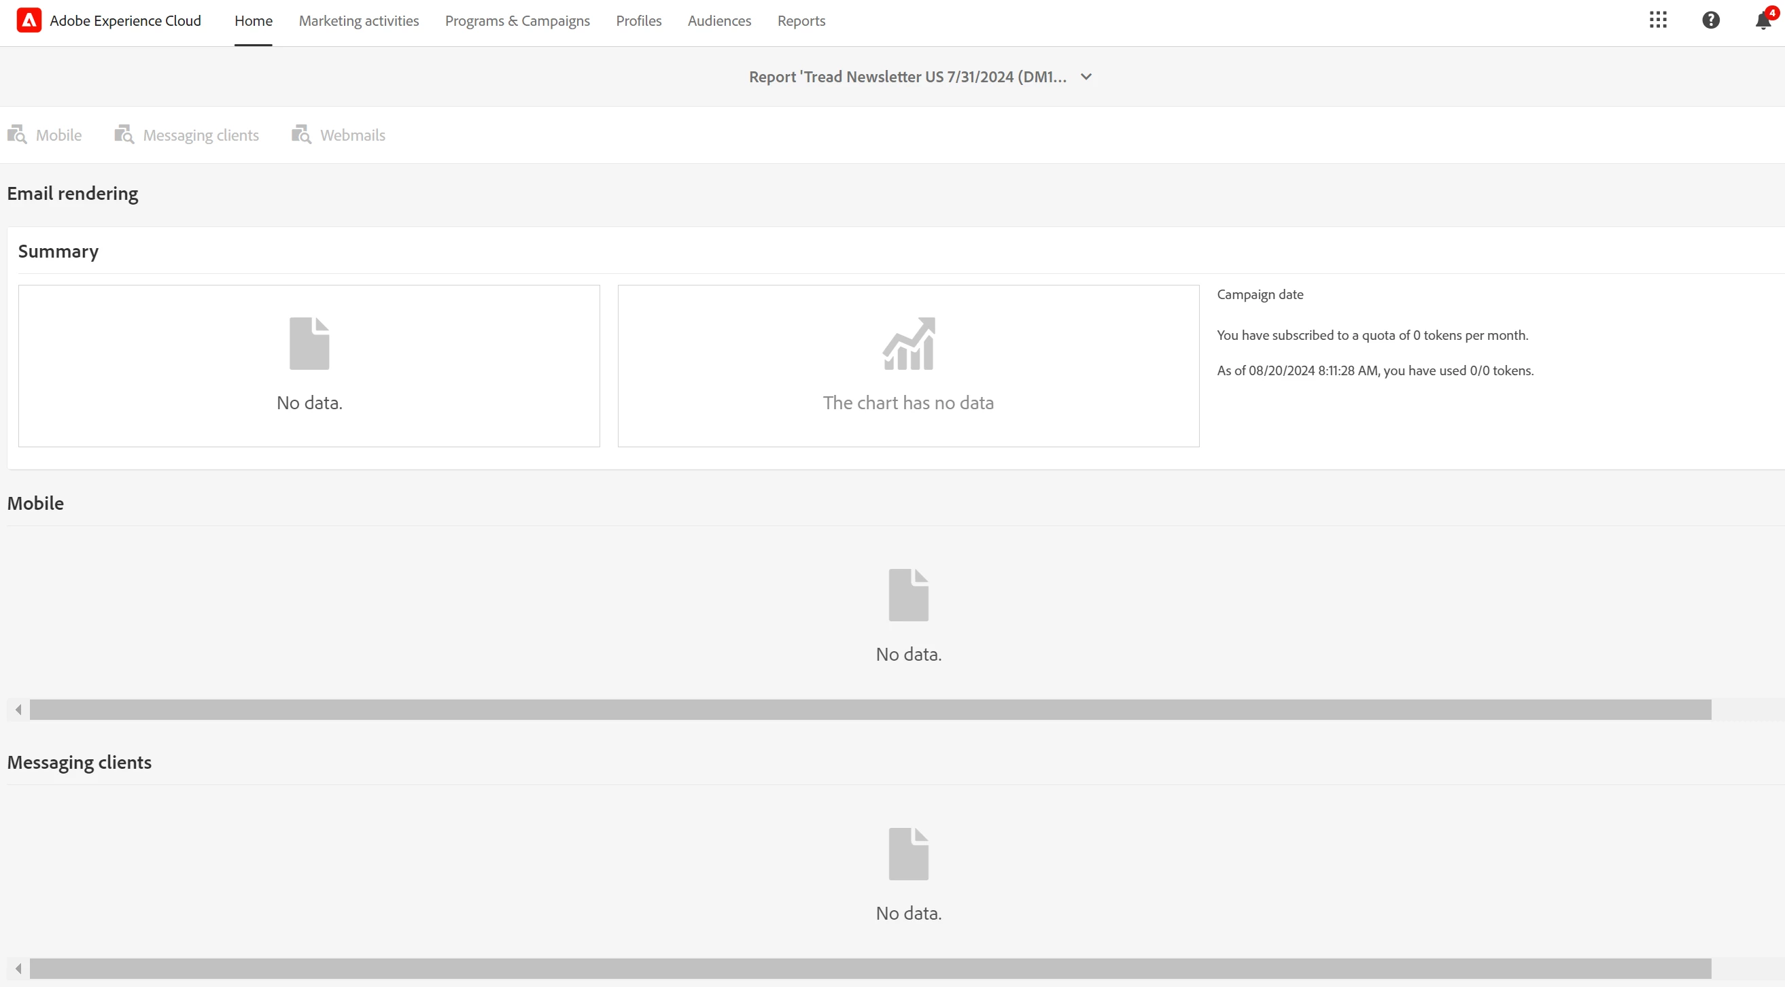Click Messaging clients scrollbar left arrow

(19, 968)
